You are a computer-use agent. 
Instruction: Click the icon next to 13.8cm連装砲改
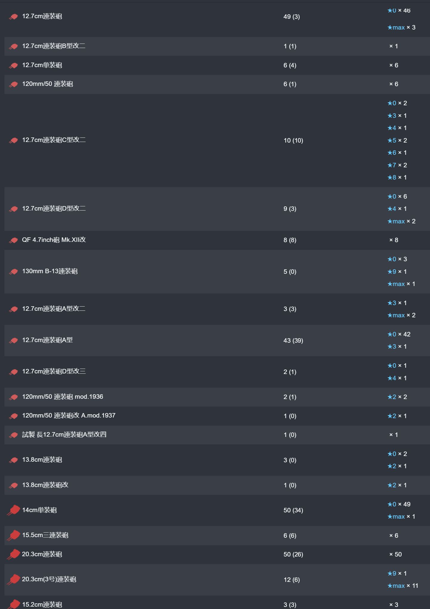pos(13,486)
